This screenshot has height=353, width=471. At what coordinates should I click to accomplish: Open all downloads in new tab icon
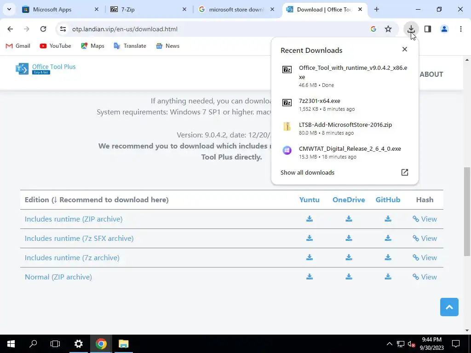(x=405, y=172)
